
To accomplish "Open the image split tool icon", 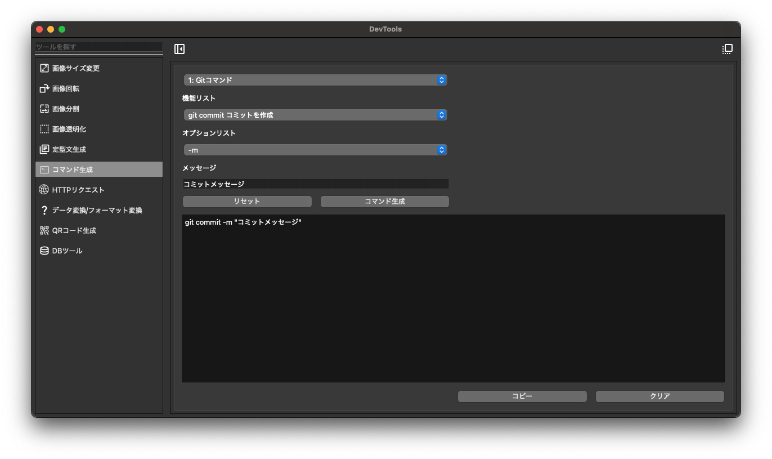I will point(44,109).
